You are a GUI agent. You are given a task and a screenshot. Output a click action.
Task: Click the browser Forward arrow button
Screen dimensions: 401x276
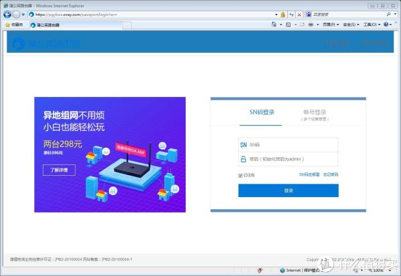(16, 15)
